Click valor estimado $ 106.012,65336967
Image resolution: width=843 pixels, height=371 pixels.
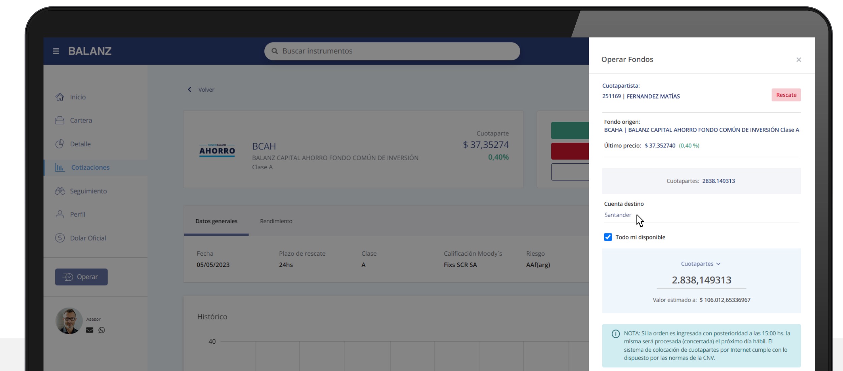[x=725, y=300]
